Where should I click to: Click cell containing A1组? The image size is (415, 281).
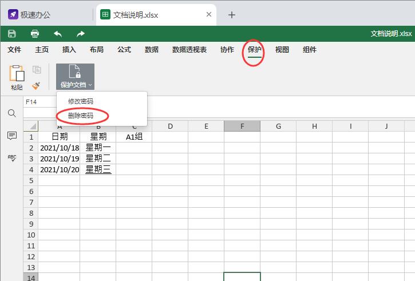click(x=134, y=137)
